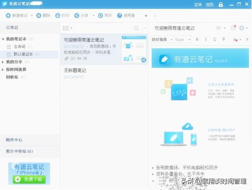The height and width of the screenshot is (190, 252).
Task: Open the 回收站 recycle bin
Action: [12, 77]
